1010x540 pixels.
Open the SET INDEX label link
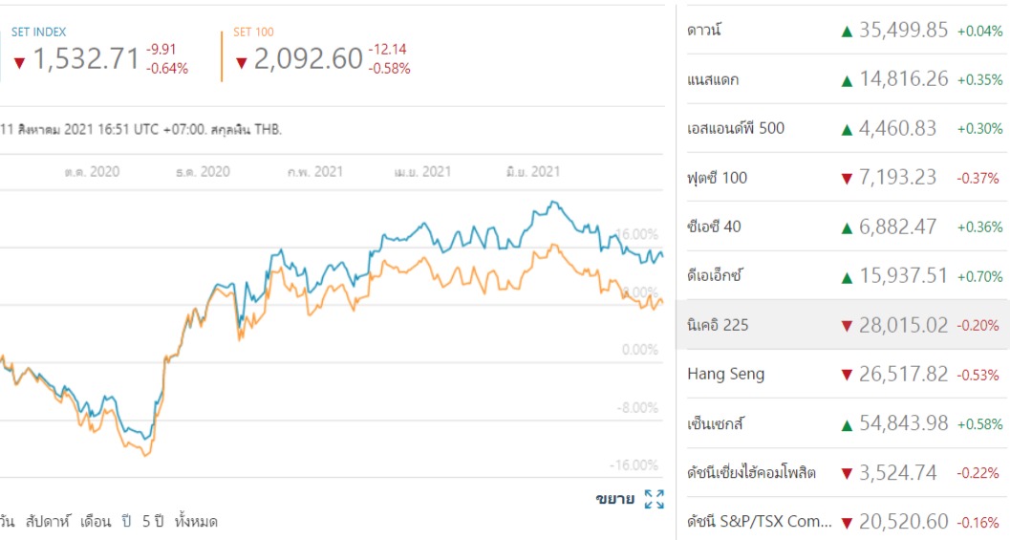tap(39, 32)
